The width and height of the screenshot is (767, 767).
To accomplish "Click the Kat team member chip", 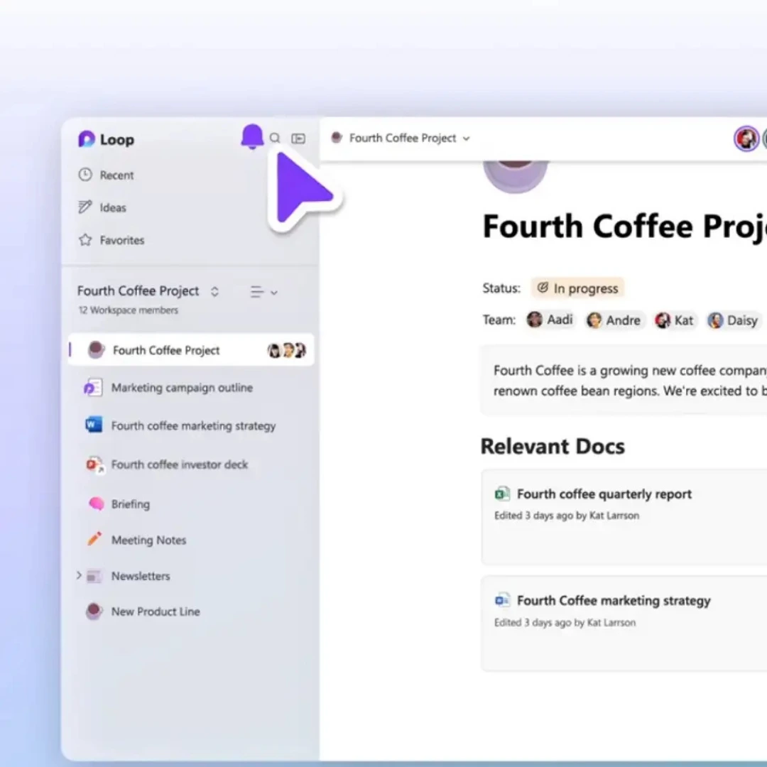I will point(674,320).
